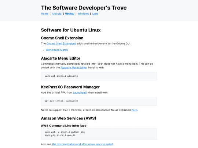Open the Alacarte Menu Editor link

74,68
